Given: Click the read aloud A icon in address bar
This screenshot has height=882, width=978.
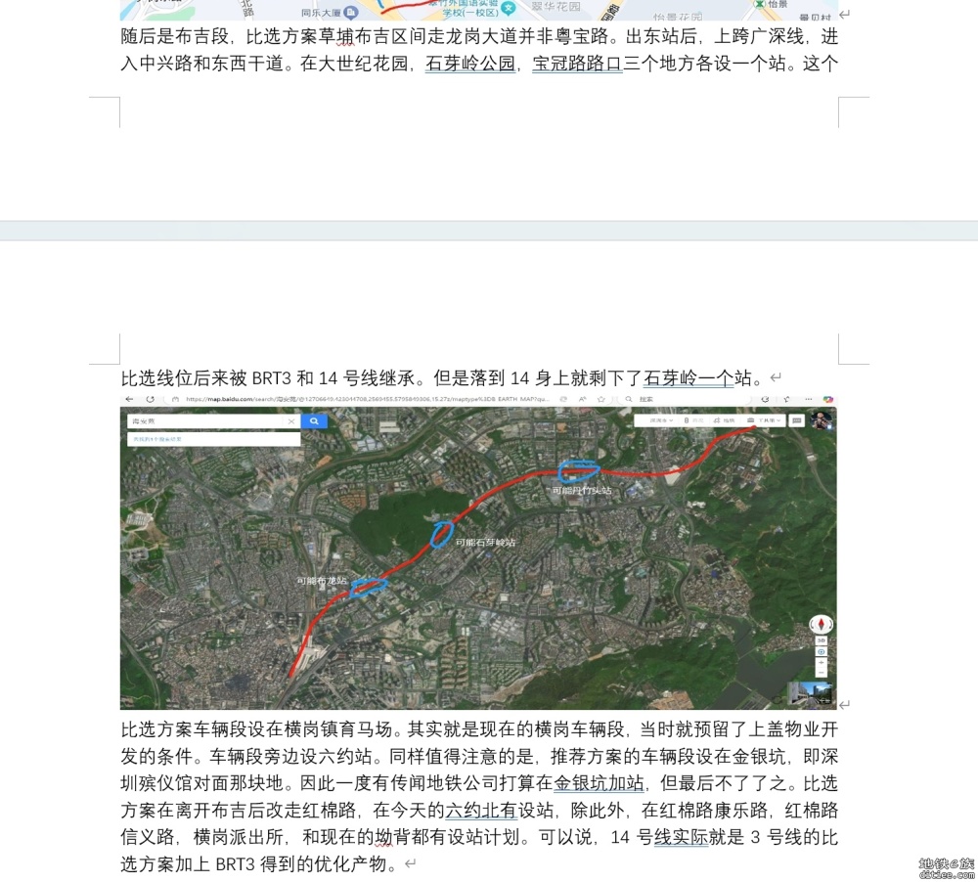Looking at the screenshot, I should [582, 399].
